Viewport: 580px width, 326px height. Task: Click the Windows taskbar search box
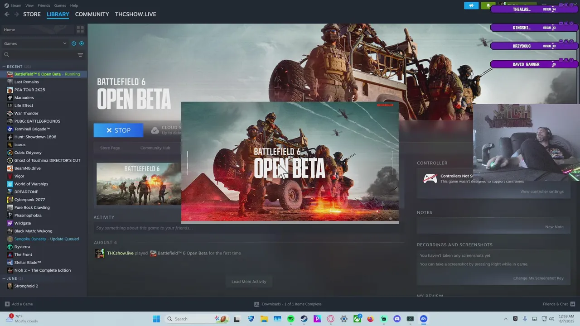coord(197,319)
